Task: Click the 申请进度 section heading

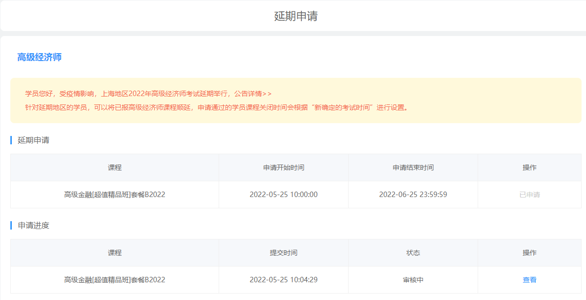Action: (x=33, y=225)
